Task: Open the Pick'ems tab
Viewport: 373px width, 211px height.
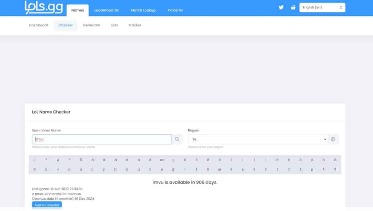Action: 175,10
